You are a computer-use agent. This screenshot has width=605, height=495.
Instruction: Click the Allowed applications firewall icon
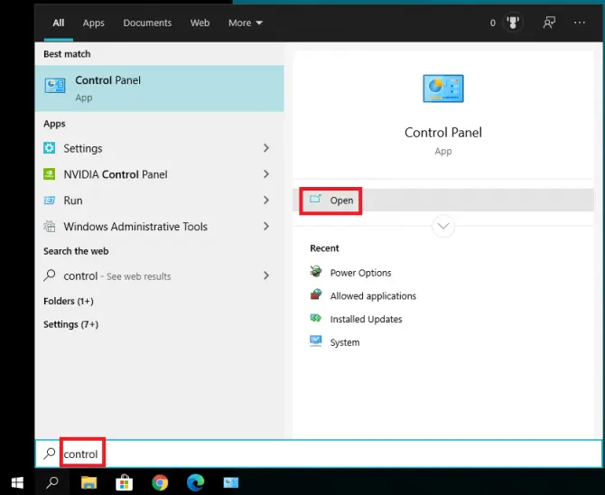click(316, 294)
